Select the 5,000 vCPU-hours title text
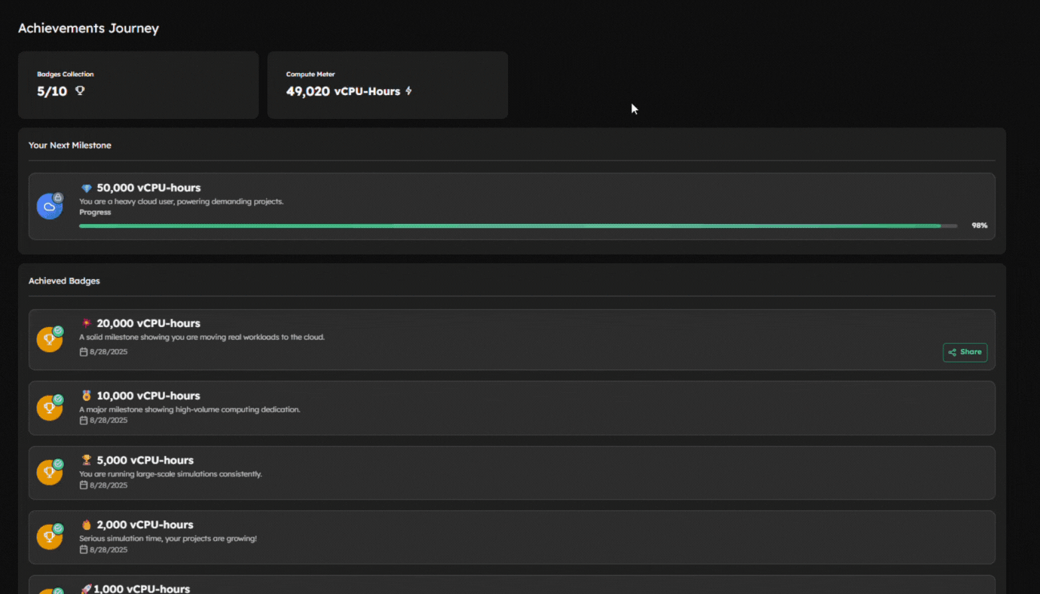Viewport: 1040px width, 594px height. 145,460
